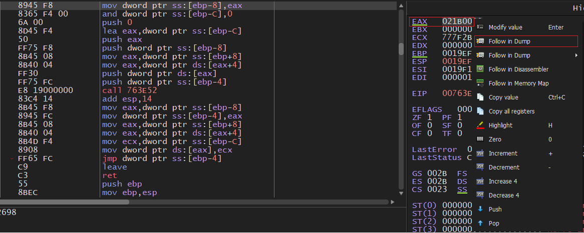584x233 pixels.
Task: Click the disassembly scrollbar down arrow
Action: 401,193
